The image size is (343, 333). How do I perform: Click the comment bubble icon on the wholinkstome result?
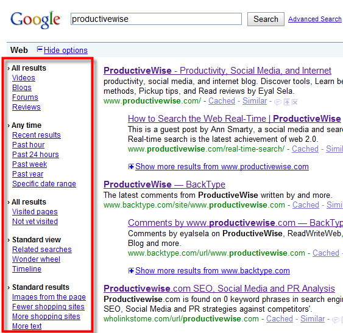point(335,320)
